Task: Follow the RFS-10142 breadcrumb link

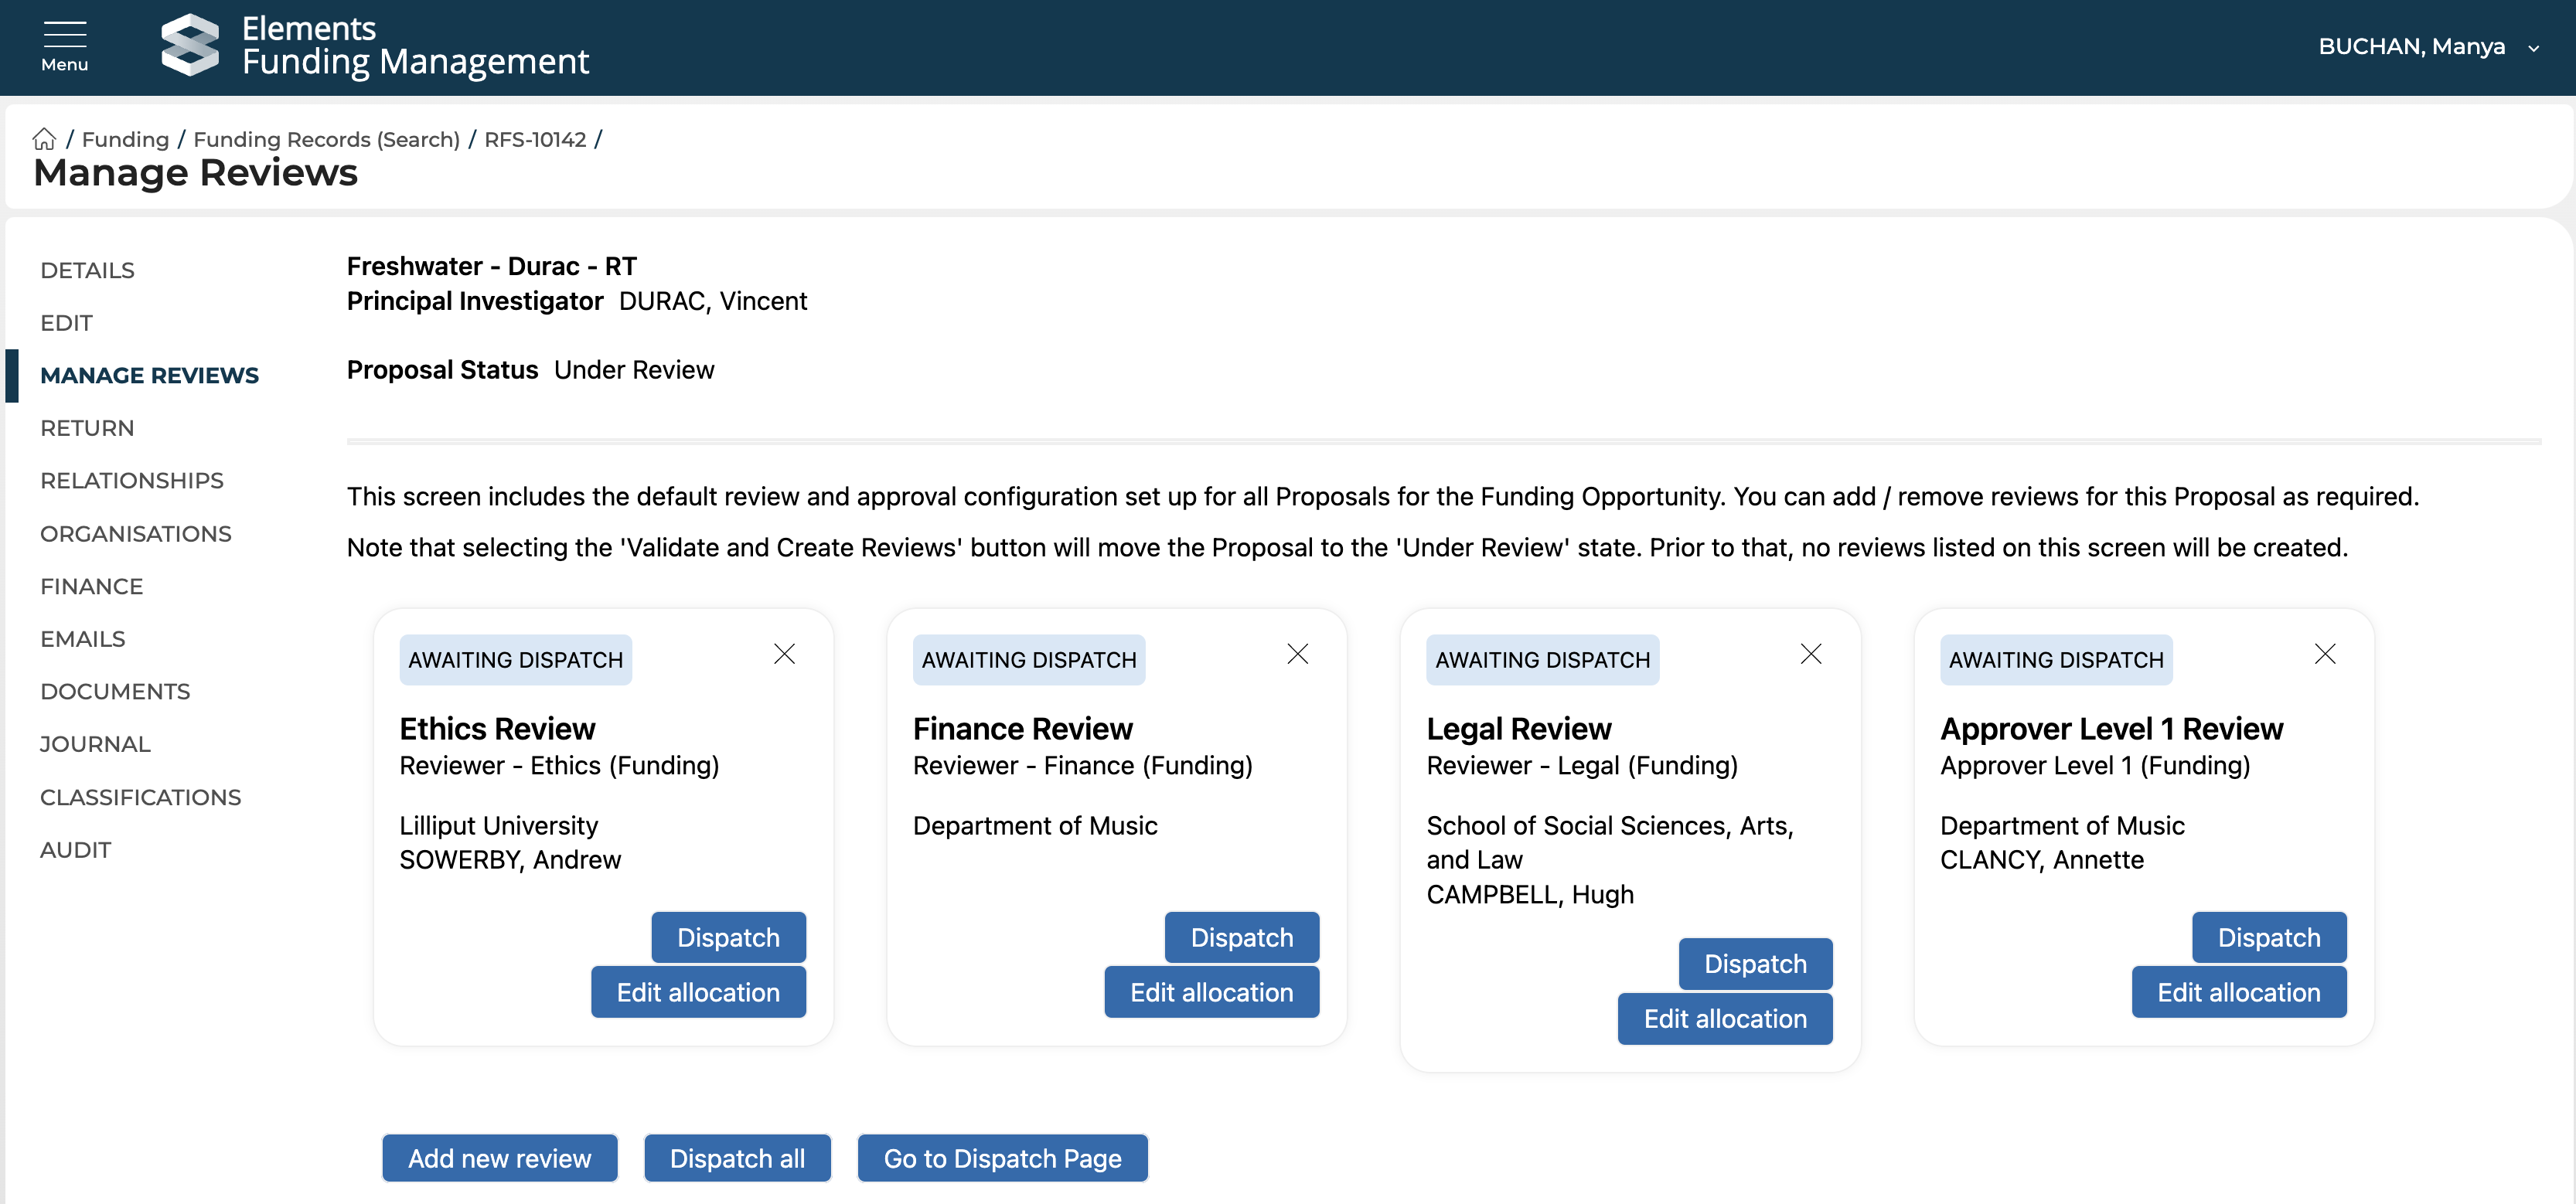Action: 535,139
